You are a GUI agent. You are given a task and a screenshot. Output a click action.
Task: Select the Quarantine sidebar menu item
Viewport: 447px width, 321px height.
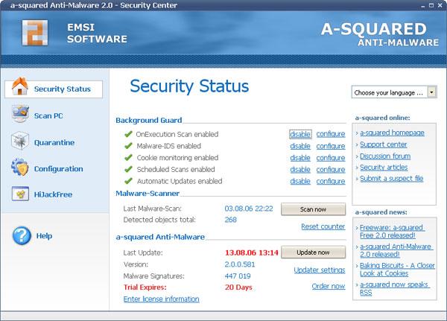click(54, 142)
